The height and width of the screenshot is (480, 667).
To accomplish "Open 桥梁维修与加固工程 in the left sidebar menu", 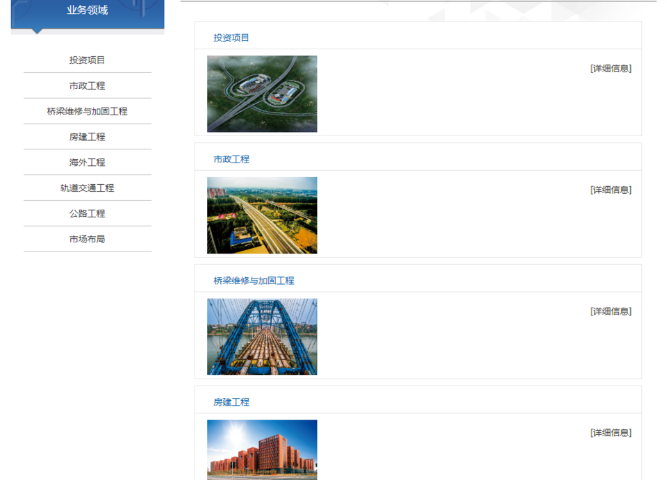I will coord(88,111).
